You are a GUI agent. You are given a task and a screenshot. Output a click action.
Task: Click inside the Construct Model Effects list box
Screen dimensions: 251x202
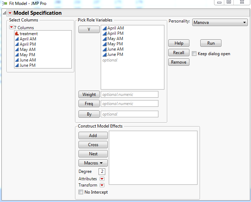point(153,158)
